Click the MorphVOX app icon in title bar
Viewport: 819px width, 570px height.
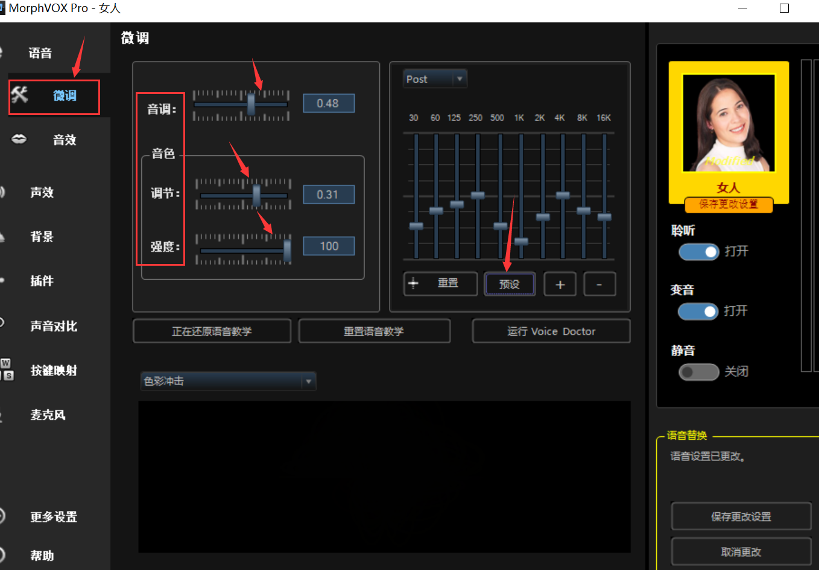[2, 8]
